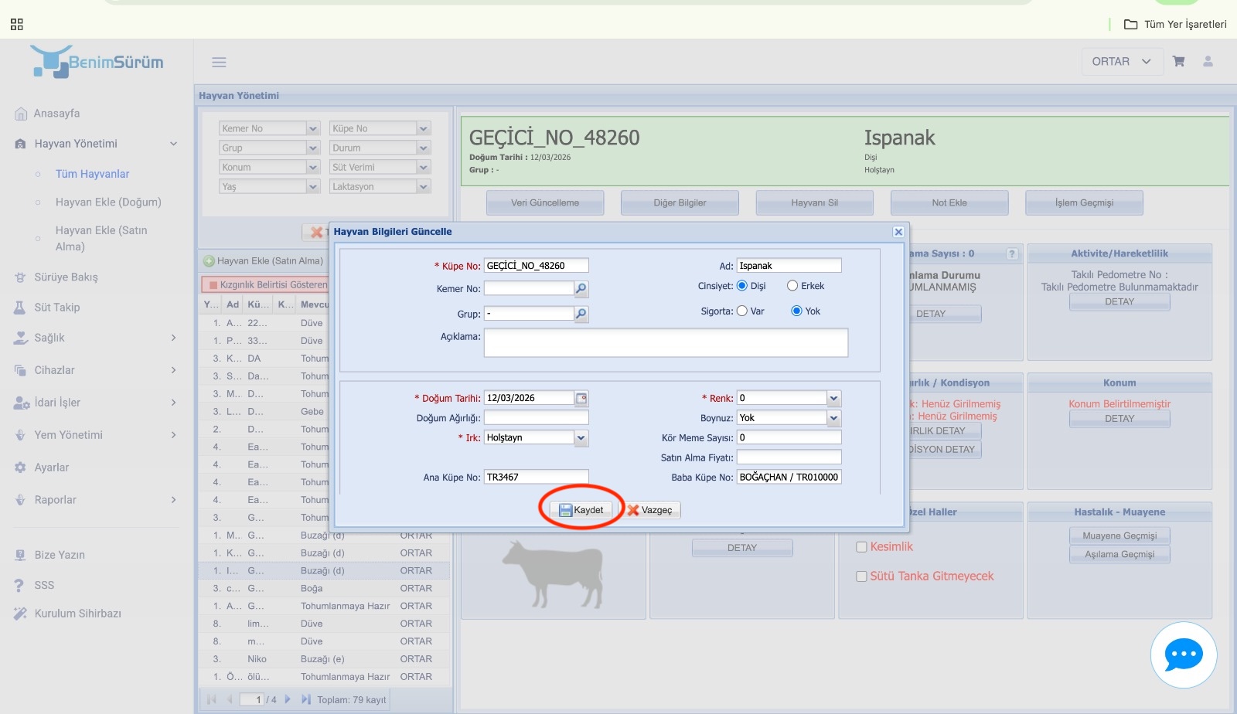Viewport: 1237px width, 714px height.
Task: Select Yok for Sigorta
Action: tap(796, 311)
